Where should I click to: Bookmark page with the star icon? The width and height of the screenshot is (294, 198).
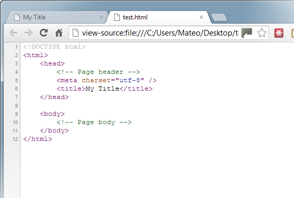pyautogui.click(x=262, y=33)
